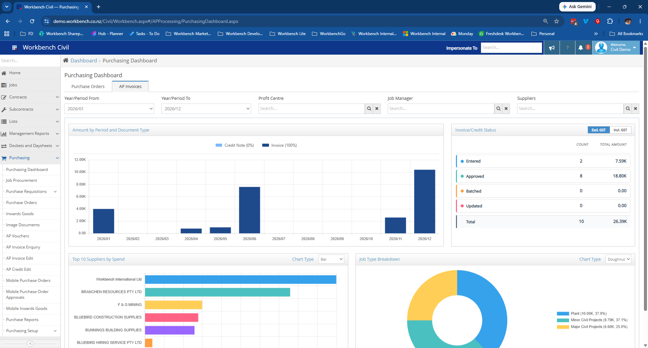Open Mobile Purchase Order Approvals link

[27, 294]
